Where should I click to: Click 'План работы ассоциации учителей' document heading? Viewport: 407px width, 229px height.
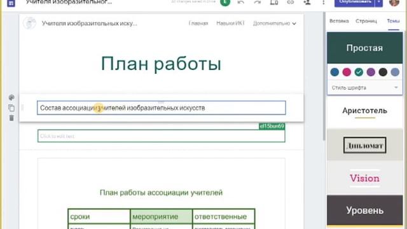(x=161, y=193)
